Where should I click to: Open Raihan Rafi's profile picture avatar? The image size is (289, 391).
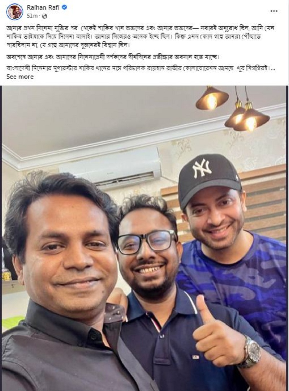14,12
